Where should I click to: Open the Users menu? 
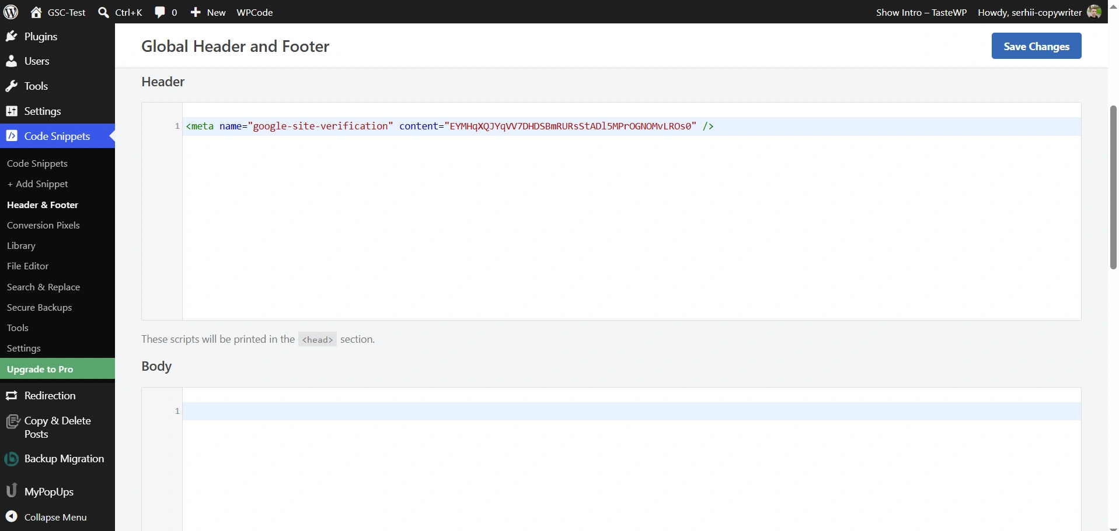[37, 61]
